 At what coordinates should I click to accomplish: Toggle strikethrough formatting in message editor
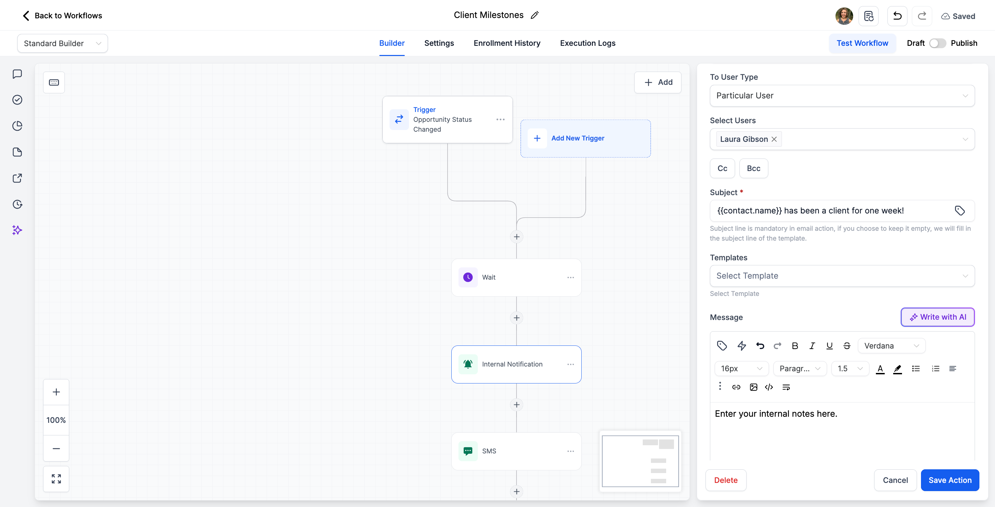847,345
